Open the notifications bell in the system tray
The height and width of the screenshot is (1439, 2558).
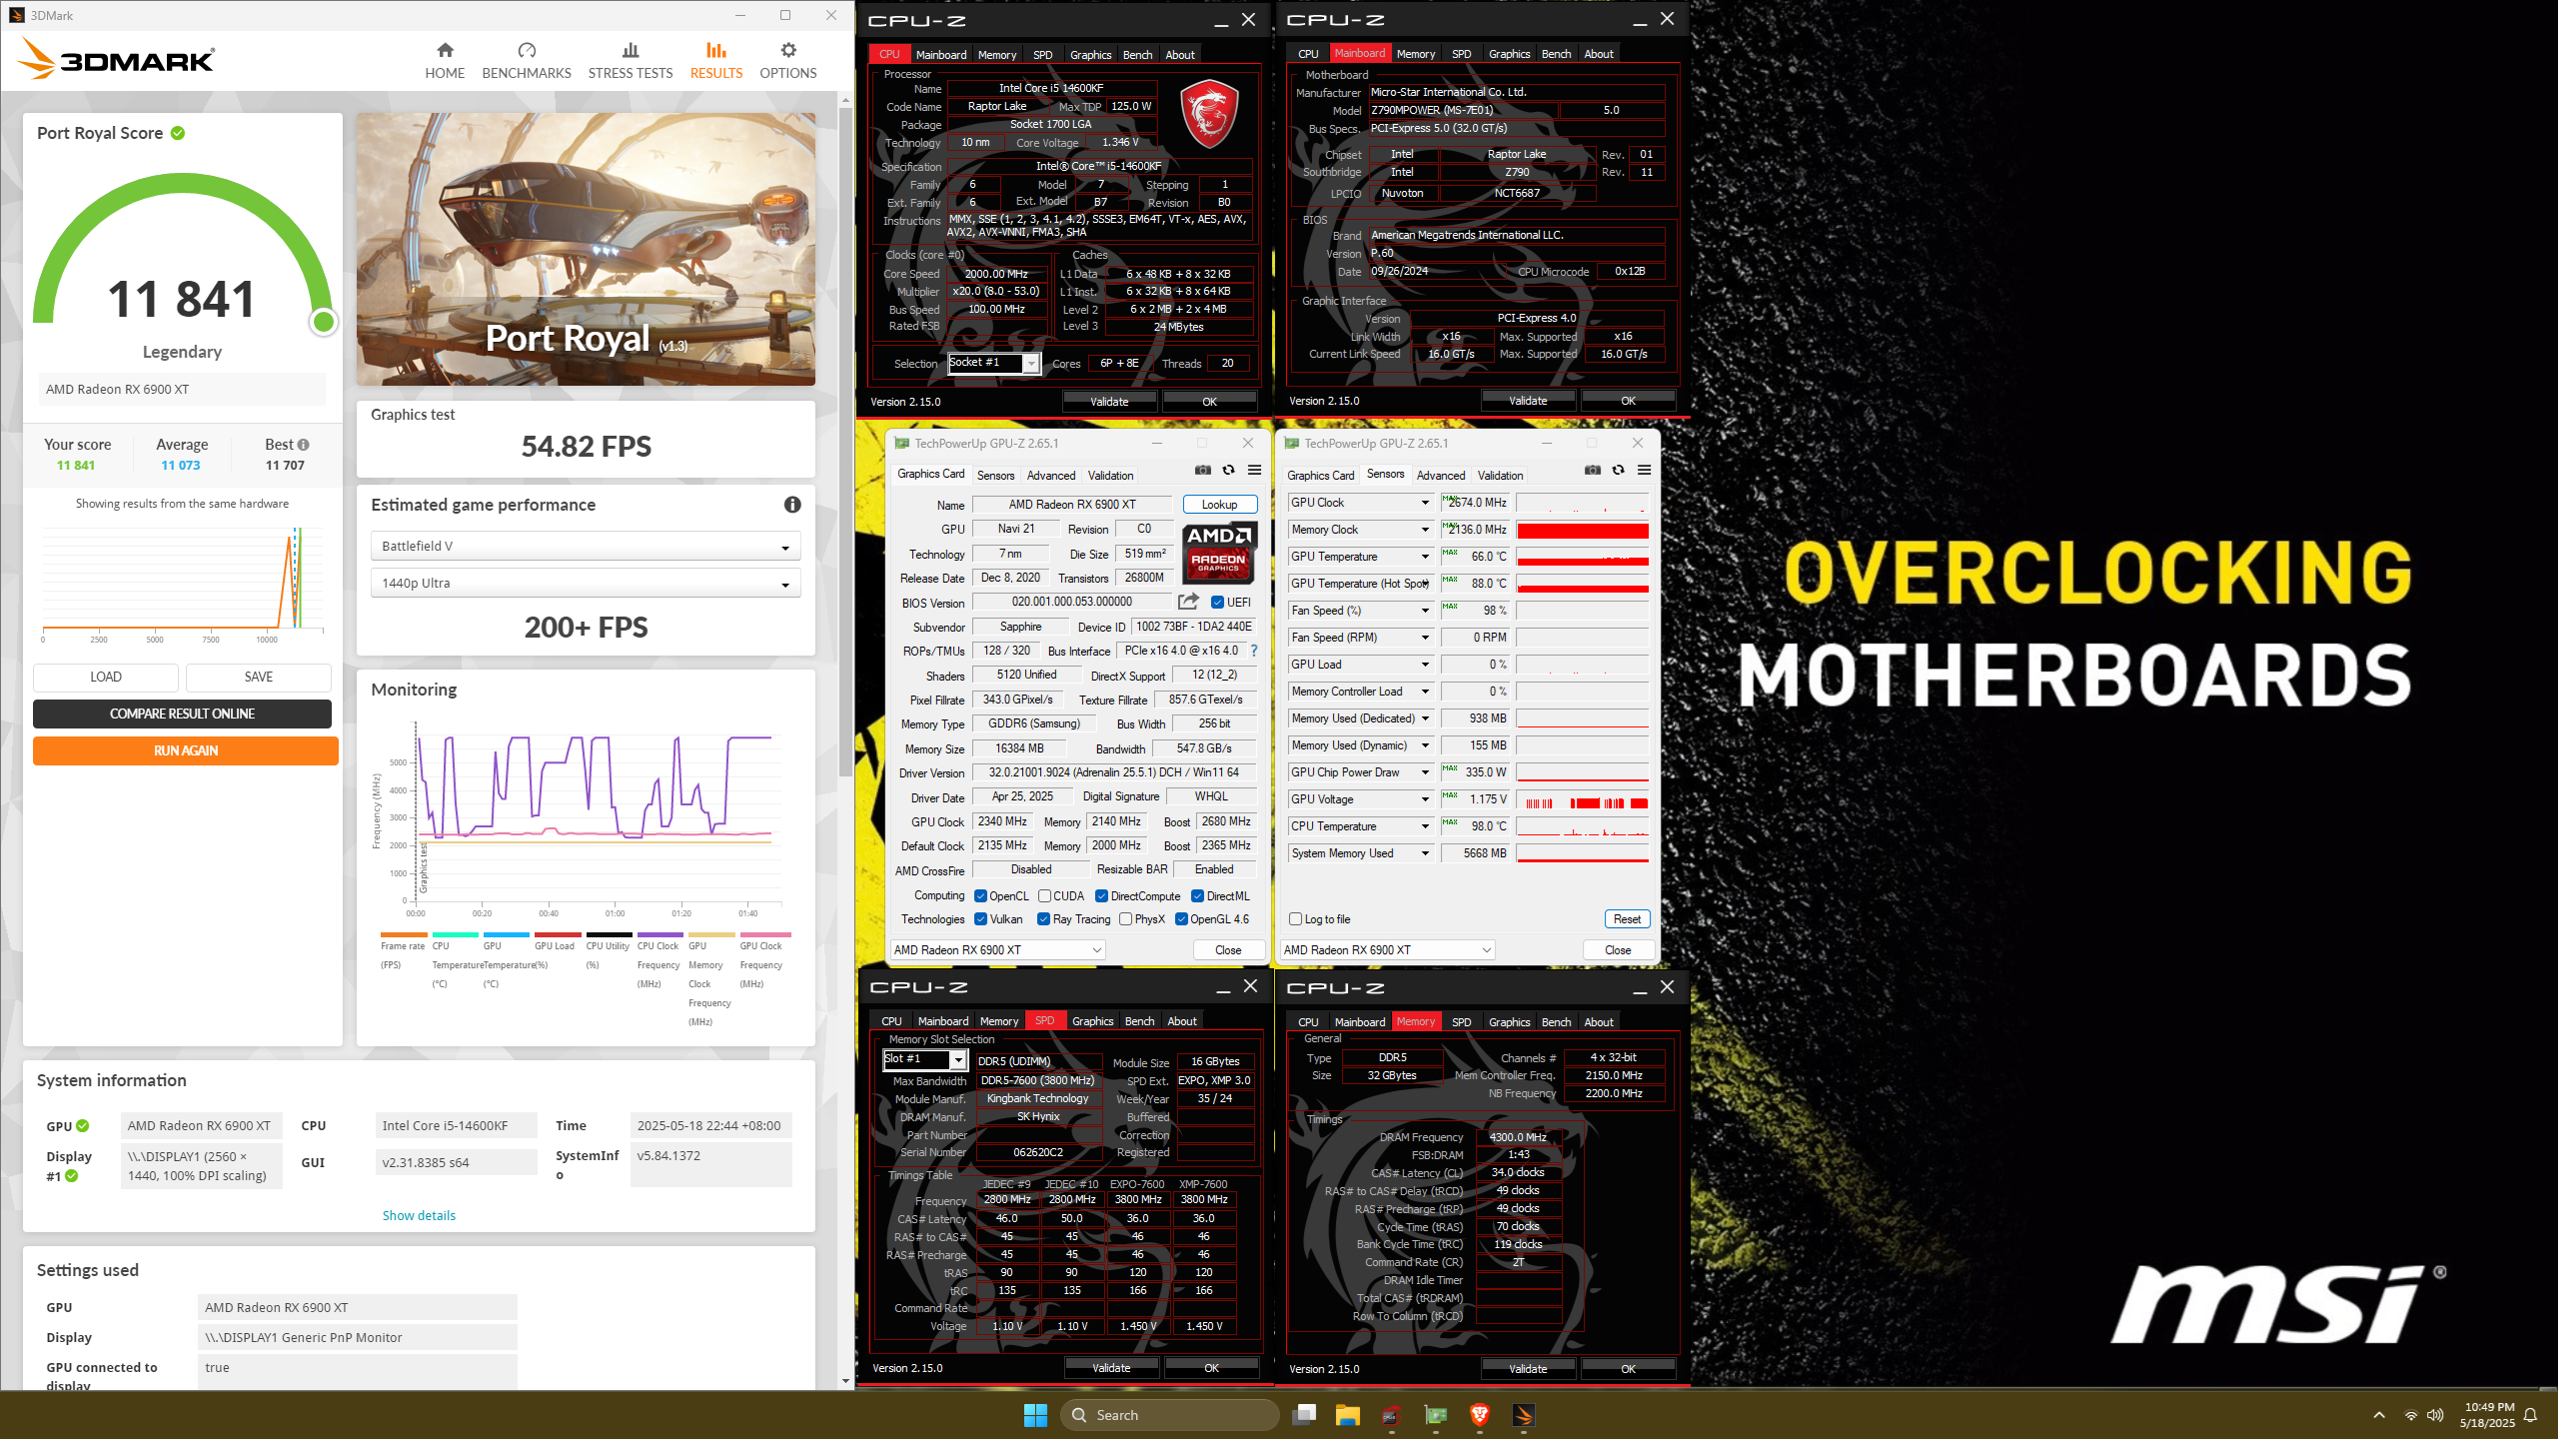(2531, 1415)
